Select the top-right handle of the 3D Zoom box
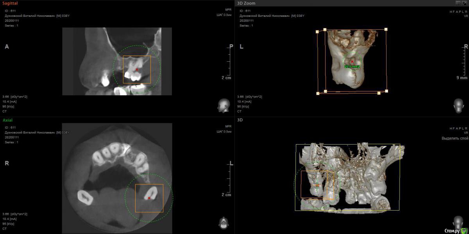The width and height of the screenshot is (469, 234). [x=386, y=29]
